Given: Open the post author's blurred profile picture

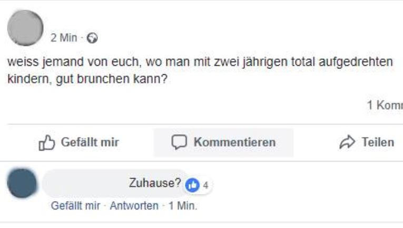Looking at the screenshot, I should [x=26, y=28].
